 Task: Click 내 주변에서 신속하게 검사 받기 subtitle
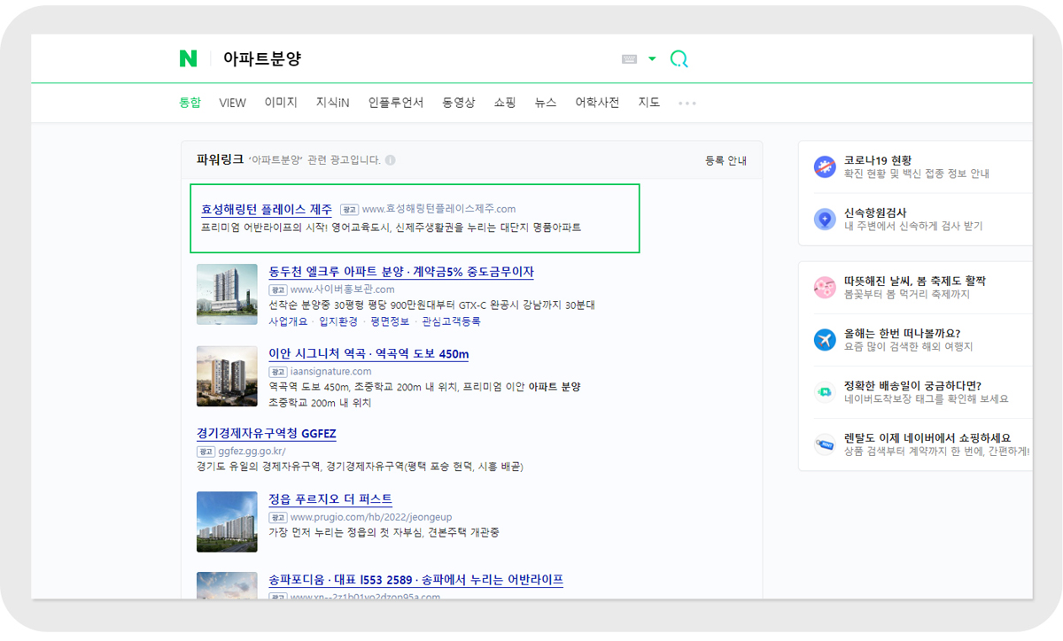point(913,227)
